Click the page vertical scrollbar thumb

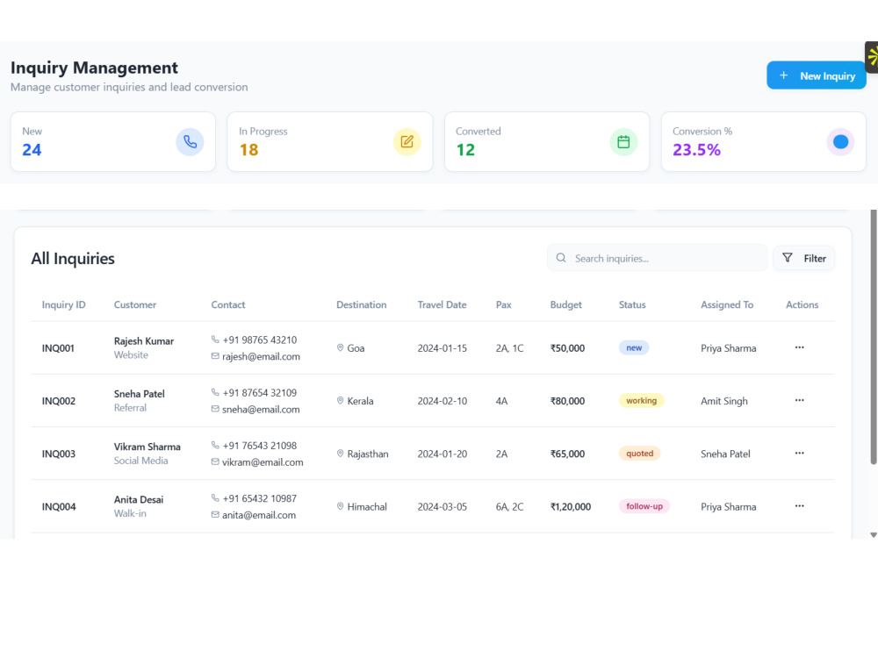click(873, 337)
